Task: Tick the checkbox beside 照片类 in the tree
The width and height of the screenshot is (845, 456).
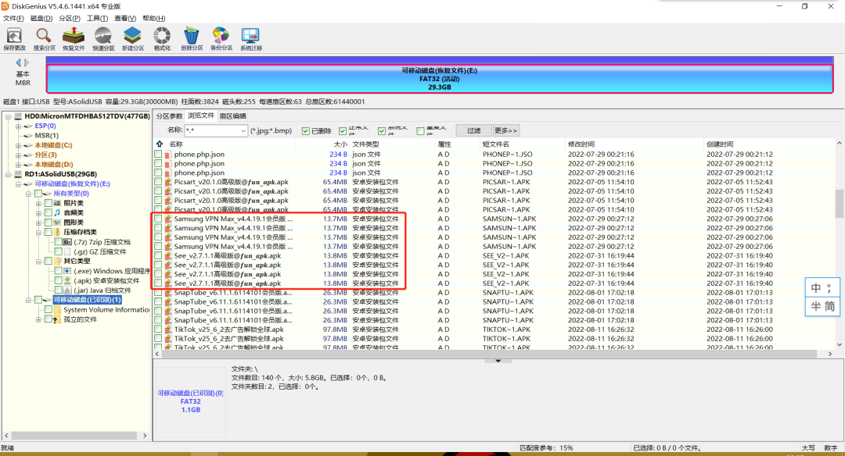Action: point(48,203)
